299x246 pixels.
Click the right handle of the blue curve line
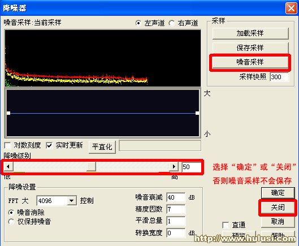(197, 113)
